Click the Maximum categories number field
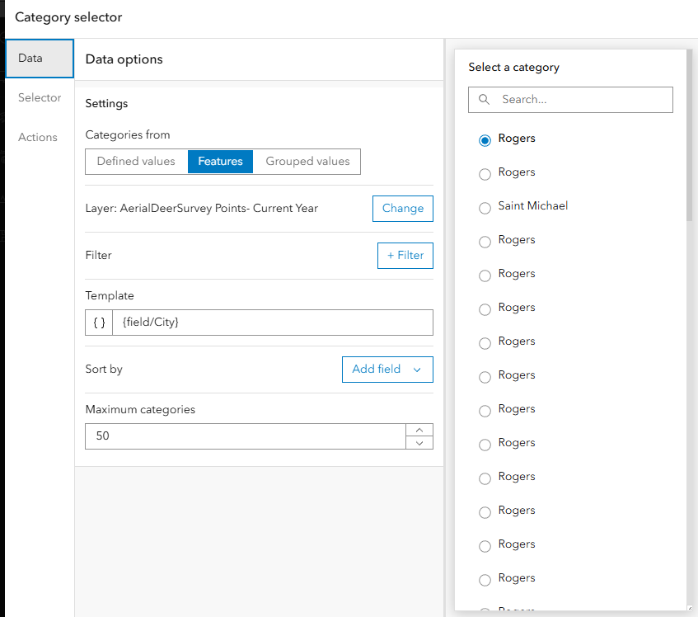Image resolution: width=698 pixels, height=617 pixels. (x=246, y=436)
